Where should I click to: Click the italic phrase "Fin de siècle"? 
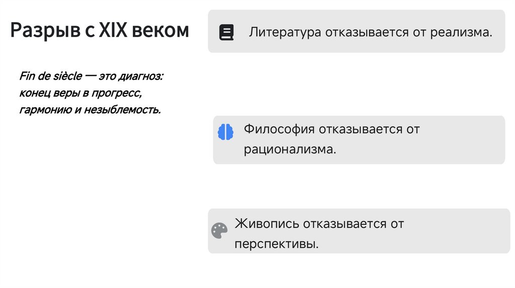pos(50,76)
